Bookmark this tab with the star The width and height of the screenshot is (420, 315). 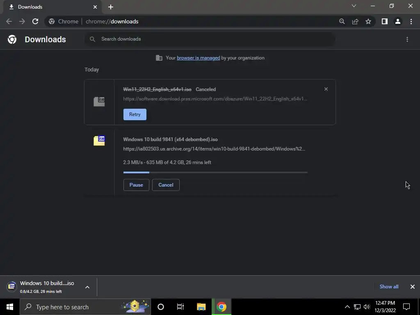(x=368, y=21)
